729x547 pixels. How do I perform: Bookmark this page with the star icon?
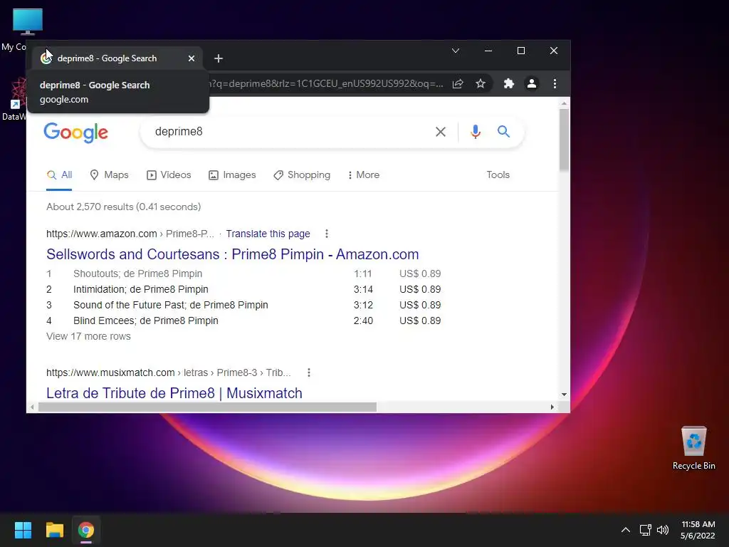(x=481, y=84)
